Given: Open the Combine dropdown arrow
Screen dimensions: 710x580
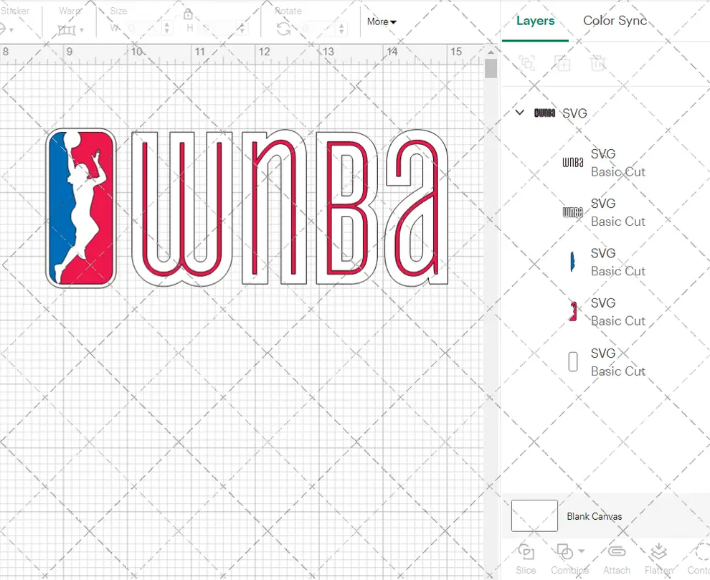Looking at the screenshot, I should (582, 551).
